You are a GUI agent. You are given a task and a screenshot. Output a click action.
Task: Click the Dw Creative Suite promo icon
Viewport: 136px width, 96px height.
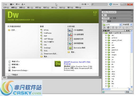point(58,64)
